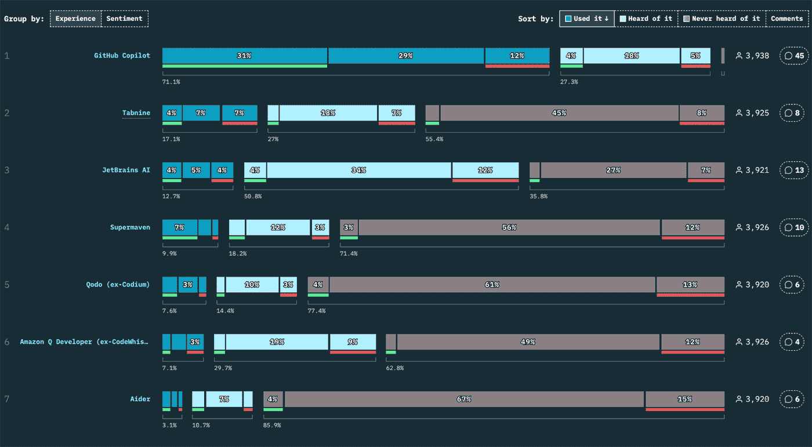The height and width of the screenshot is (447, 812).
Task: Click the respondents person icon in Supermaven row
Action: click(739, 227)
